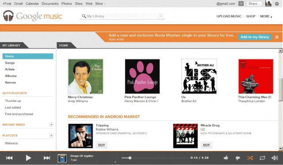Mute volume speaker icon
The height and width of the screenshot is (165, 283).
pos(275,158)
